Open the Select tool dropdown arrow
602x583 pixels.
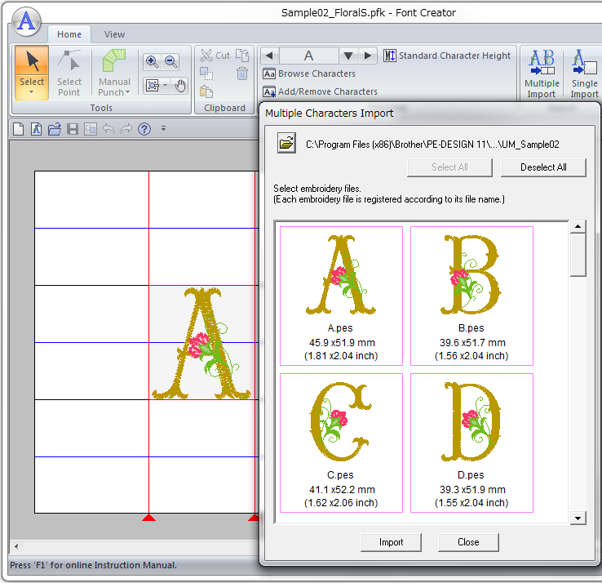pos(32,92)
